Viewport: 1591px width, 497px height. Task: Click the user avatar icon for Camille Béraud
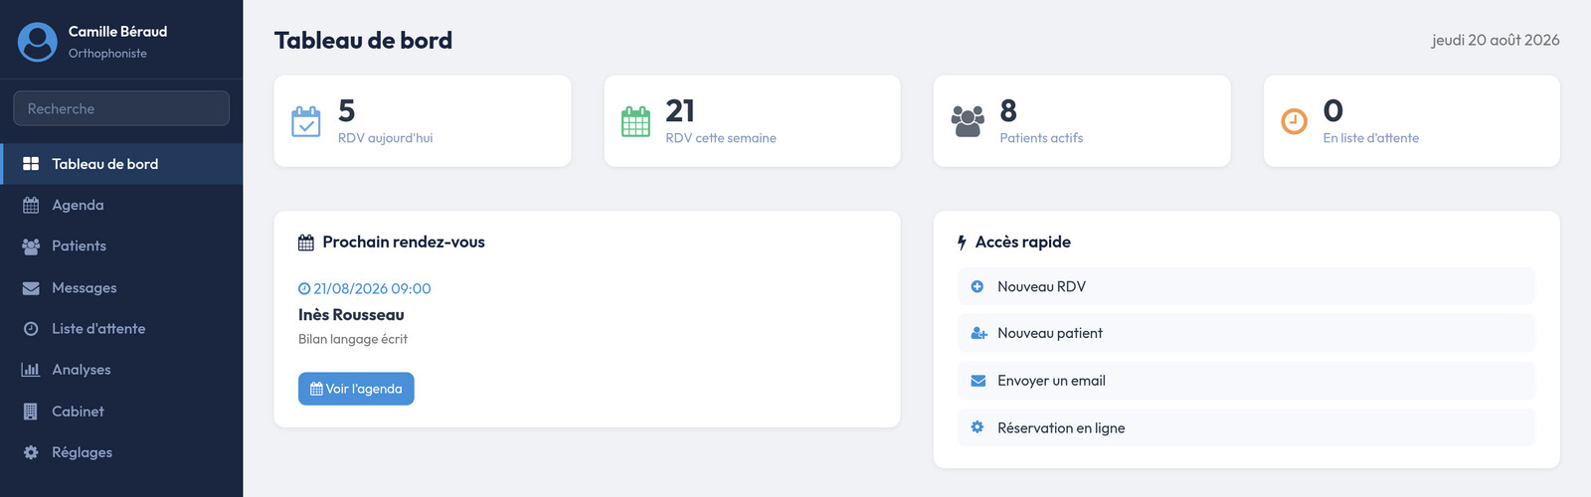click(38, 42)
